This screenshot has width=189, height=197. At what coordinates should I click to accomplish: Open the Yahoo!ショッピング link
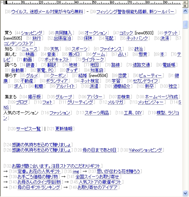146,150
